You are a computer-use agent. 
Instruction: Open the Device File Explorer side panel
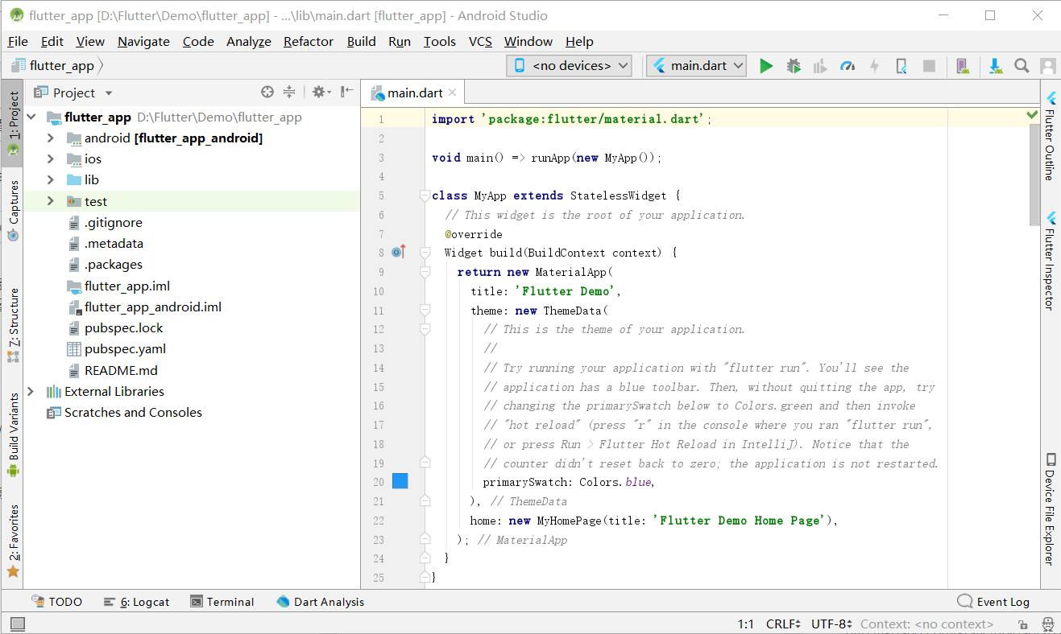click(x=1051, y=509)
